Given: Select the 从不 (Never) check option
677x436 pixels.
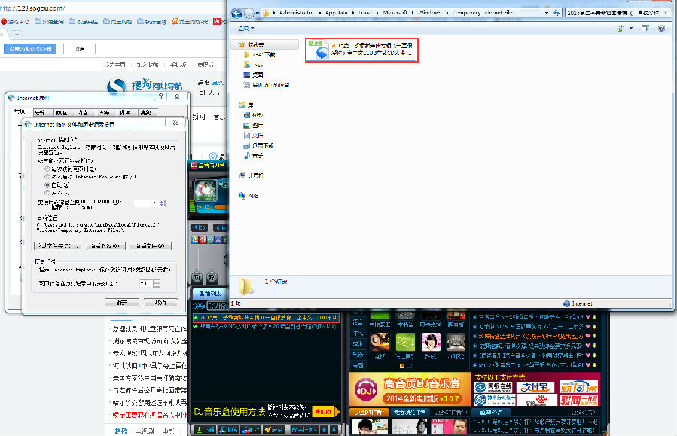Looking at the screenshot, I should click(47, 191).
